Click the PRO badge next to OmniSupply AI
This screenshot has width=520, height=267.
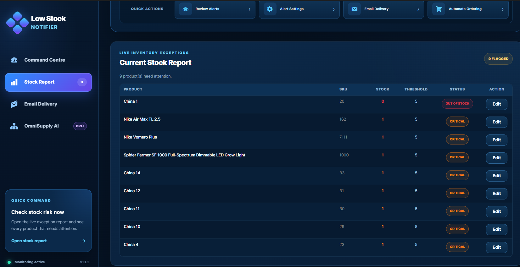80,126
